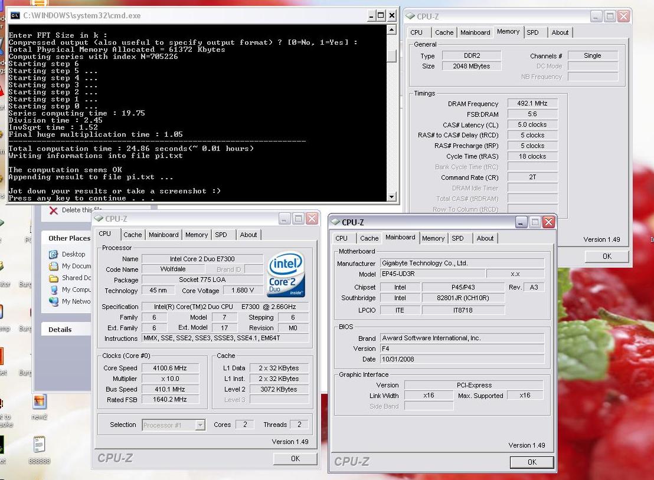Open the new2 desktop icon

pos(39,402)
